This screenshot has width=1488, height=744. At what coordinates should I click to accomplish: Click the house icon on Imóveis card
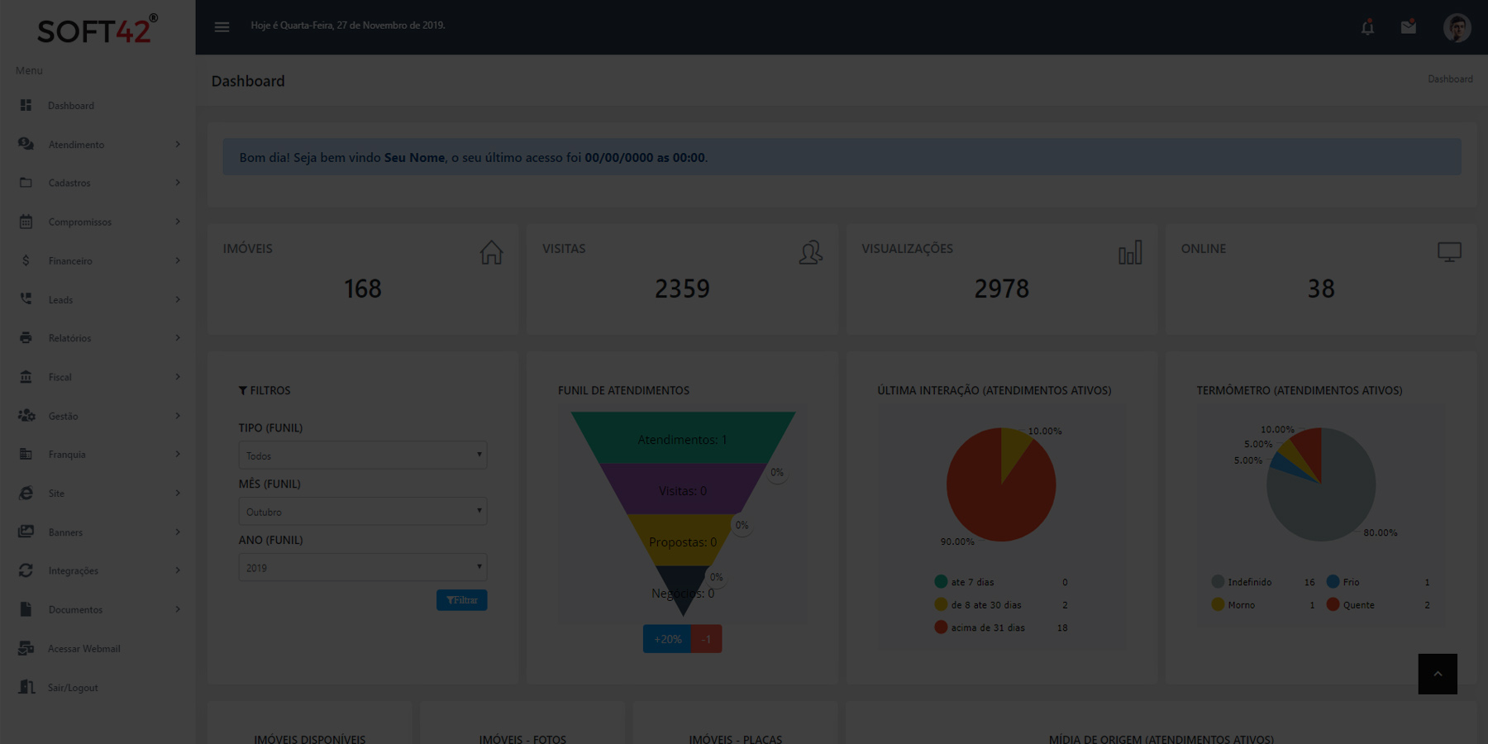click(x=491, y=252)
